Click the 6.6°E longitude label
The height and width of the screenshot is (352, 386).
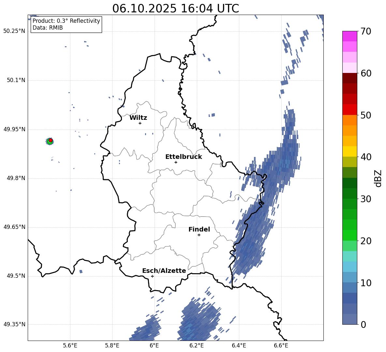coord(281,345)
